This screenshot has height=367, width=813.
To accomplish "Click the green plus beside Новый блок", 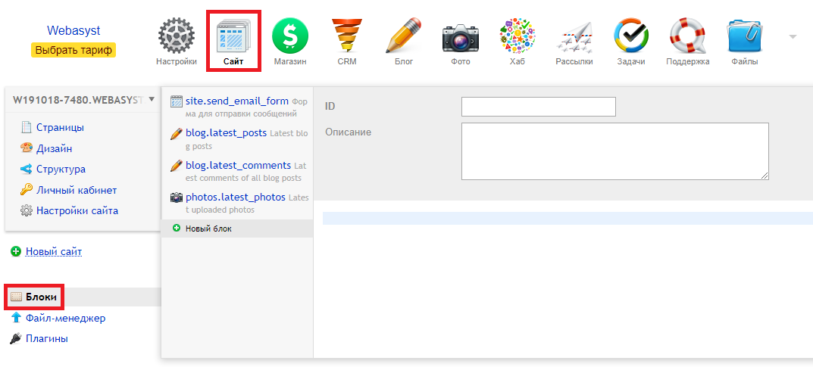I will coord(177,228).
